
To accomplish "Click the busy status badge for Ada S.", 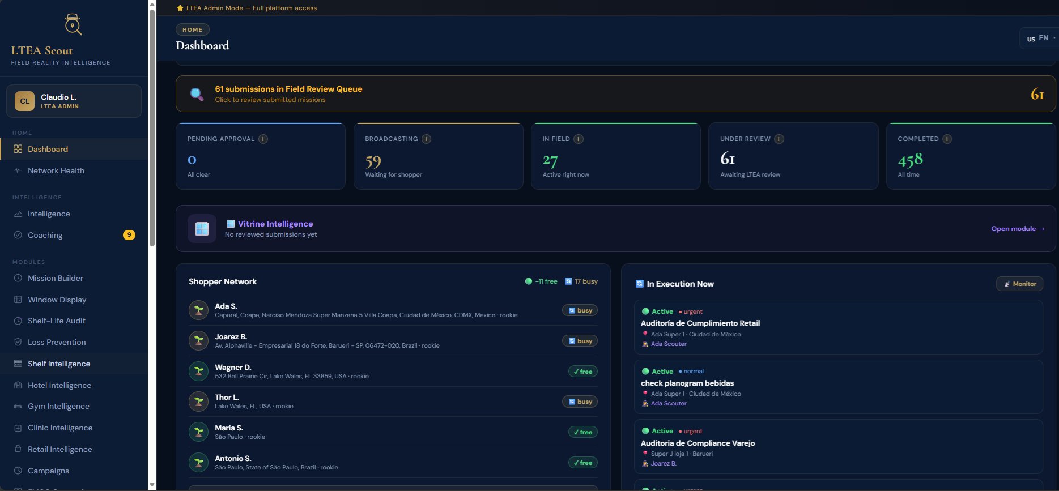I will [x=580, y=310].
